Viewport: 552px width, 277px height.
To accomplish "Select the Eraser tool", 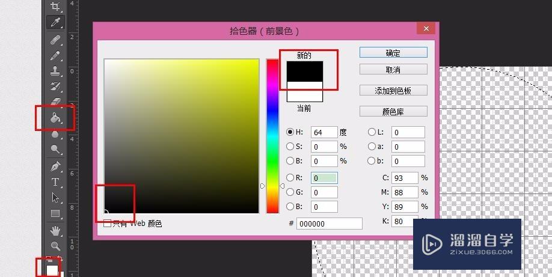I will (x=55, y=102).
